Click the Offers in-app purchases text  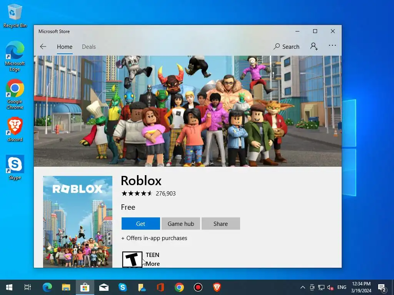point(154,238)
